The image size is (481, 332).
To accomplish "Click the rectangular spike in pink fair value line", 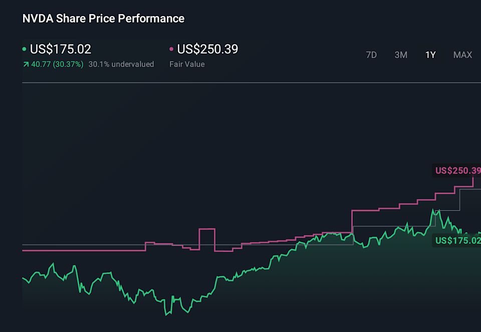I will pyautogui.click(x=206, y=229).
